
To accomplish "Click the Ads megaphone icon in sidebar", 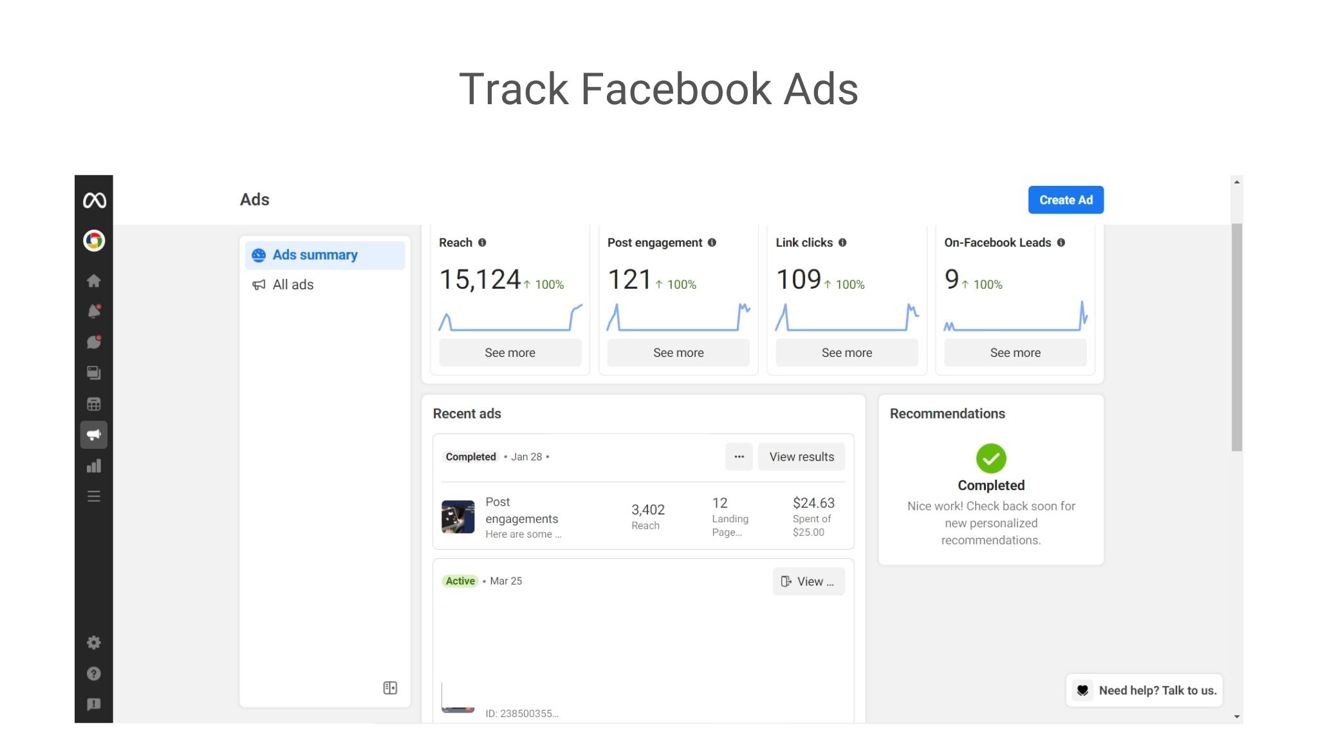I will [93, 435].
